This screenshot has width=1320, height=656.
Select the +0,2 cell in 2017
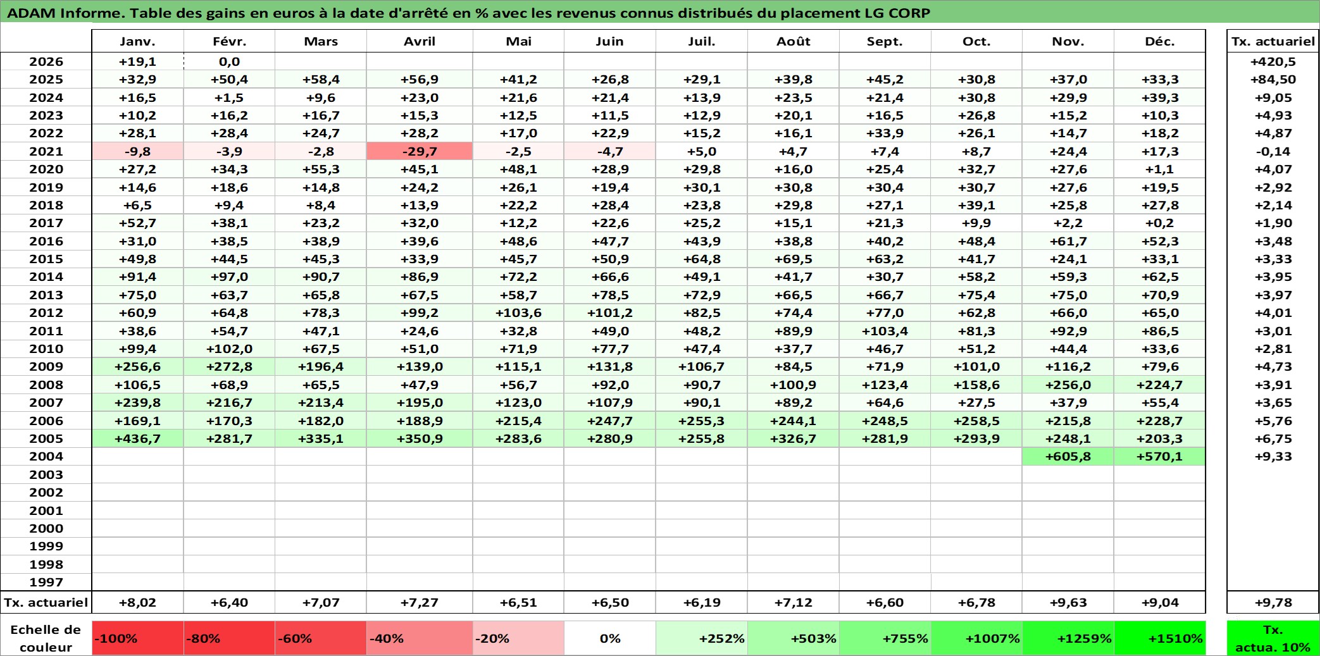(x=1159, y=223)
